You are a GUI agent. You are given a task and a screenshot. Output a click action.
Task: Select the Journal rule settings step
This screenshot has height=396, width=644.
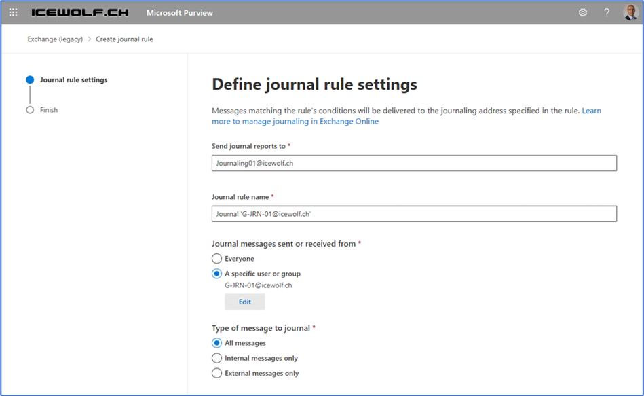pos(73,79)
